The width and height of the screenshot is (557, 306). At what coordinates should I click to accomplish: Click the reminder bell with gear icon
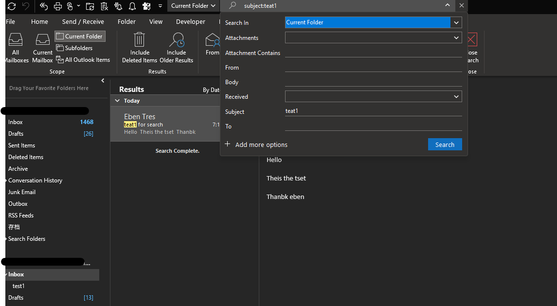click(118, 6)
